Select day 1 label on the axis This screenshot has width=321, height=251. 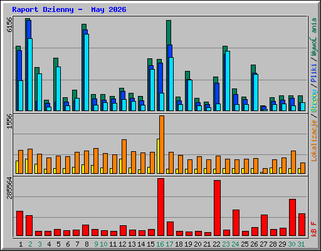21,244
